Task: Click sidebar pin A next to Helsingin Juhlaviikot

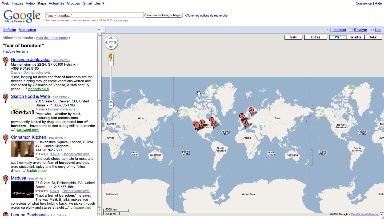Action: click(6, 61)
